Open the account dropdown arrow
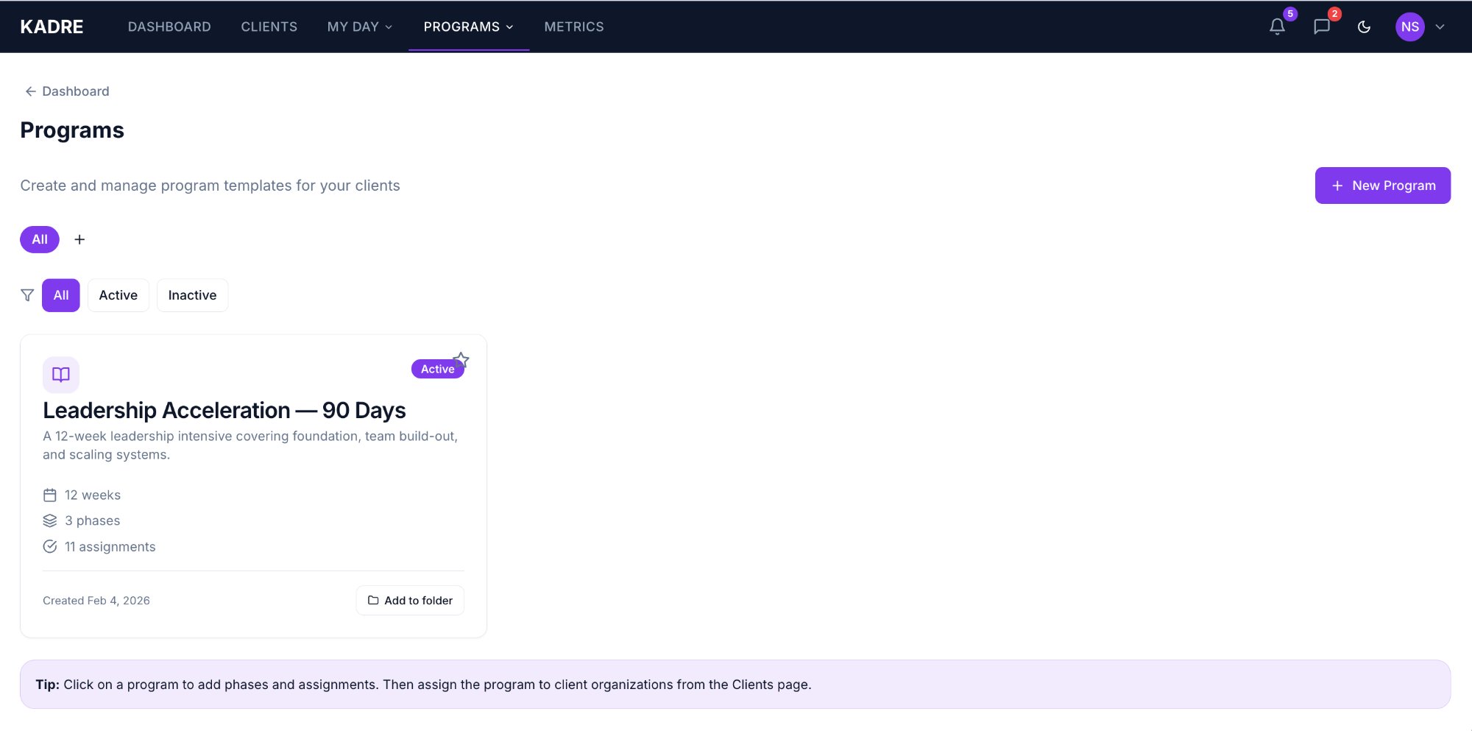Viewport: 1472px width, 731px height. (1440, 27)
